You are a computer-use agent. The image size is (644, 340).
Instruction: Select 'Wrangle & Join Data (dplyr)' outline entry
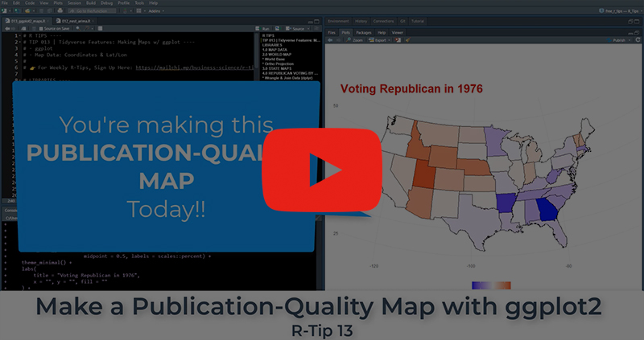coord(287,77)
